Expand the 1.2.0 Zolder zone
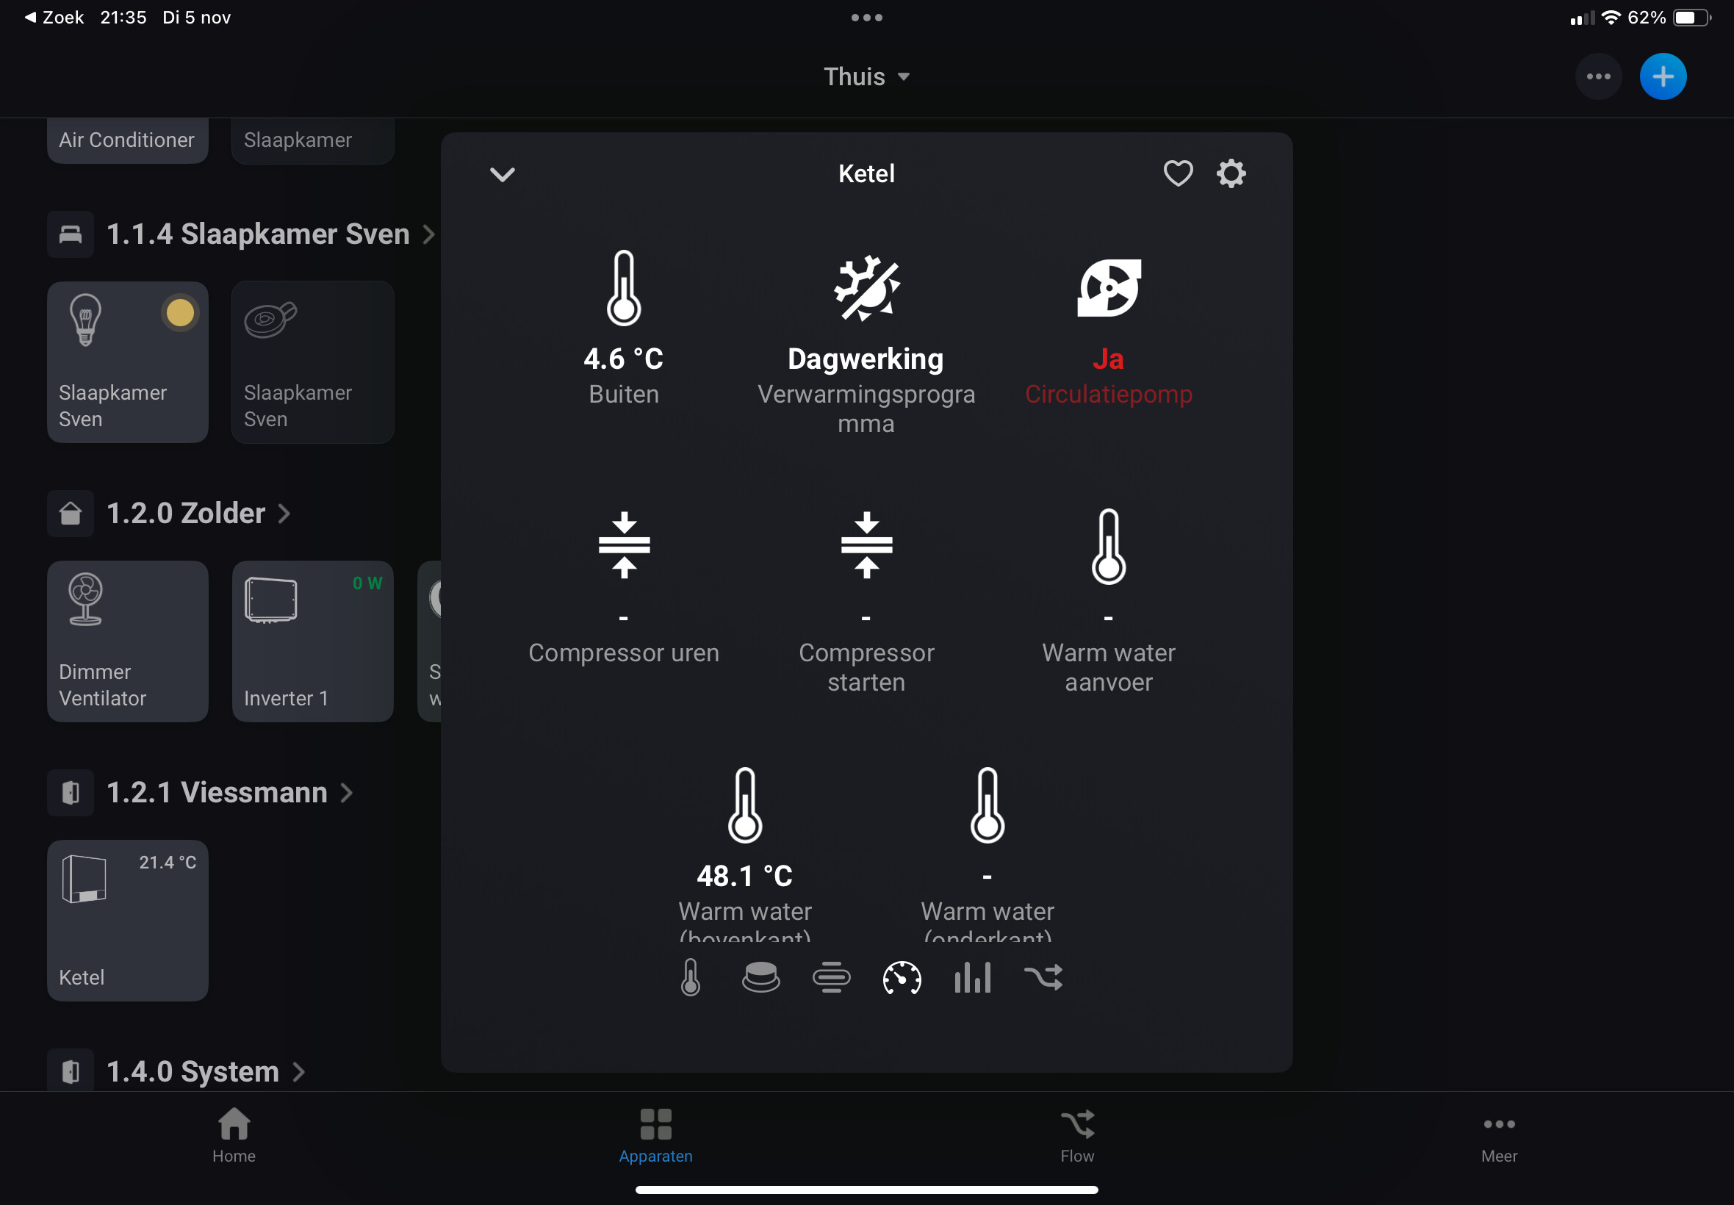1734x1205 pixels. (x=198, y=514)
